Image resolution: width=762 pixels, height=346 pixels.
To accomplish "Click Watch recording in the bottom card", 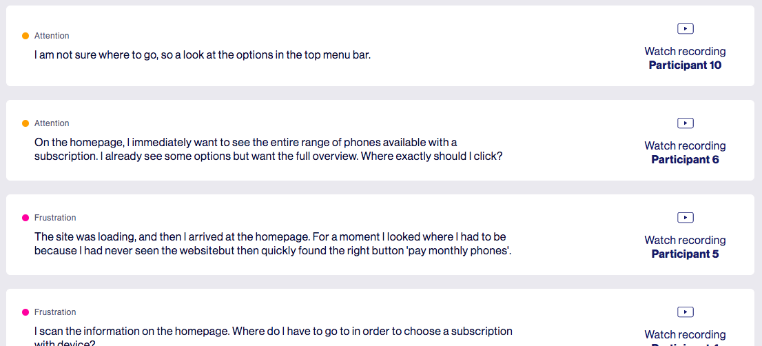I will click(686, 334).
